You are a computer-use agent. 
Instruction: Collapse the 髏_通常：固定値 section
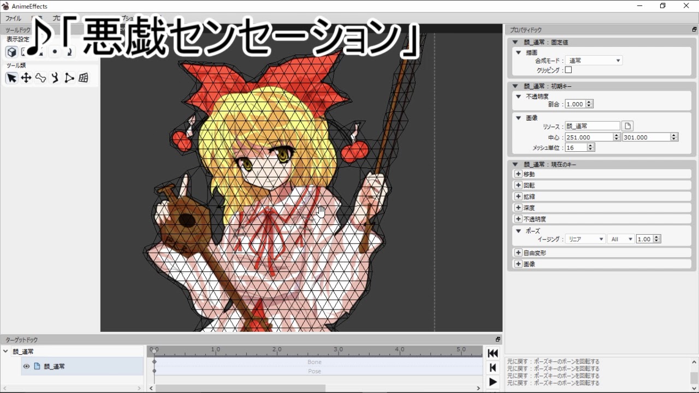click(515, 42)
